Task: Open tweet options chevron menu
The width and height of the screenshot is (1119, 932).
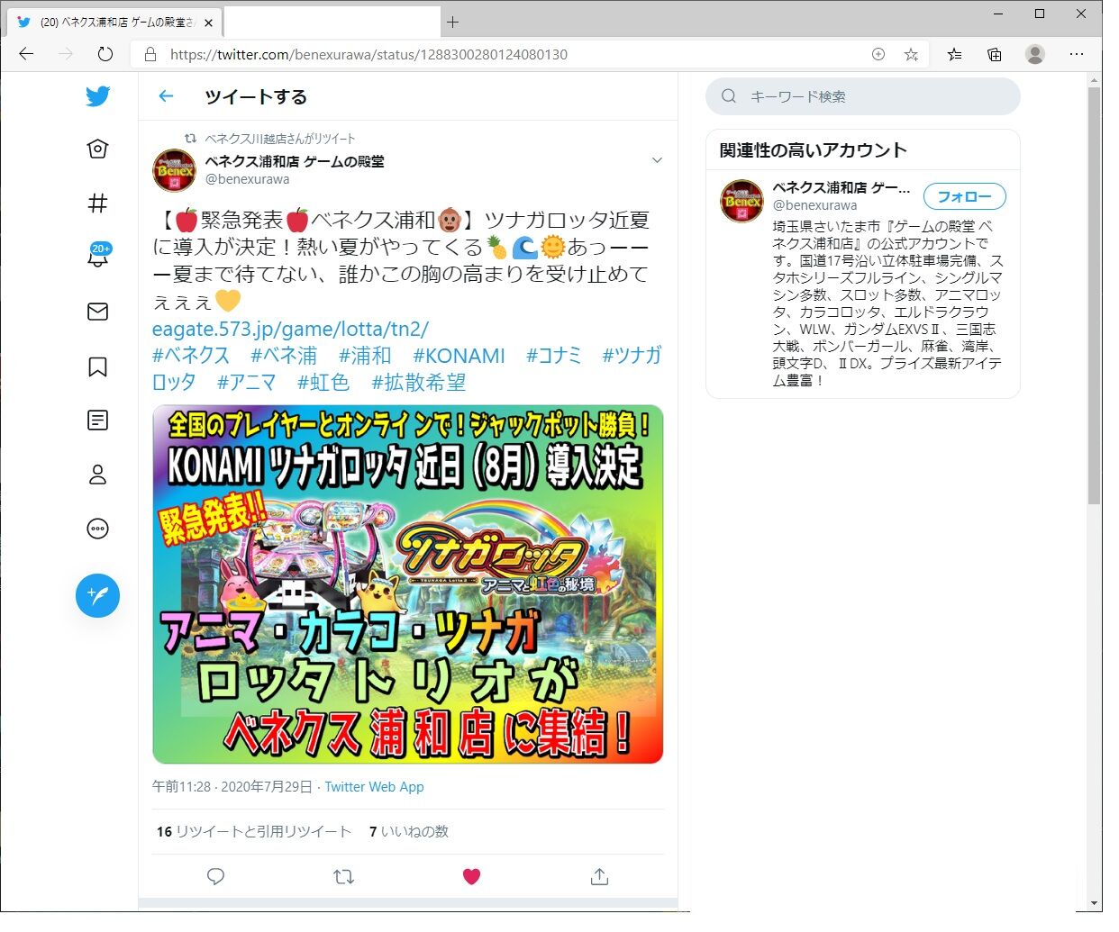Action: [657, 160]
